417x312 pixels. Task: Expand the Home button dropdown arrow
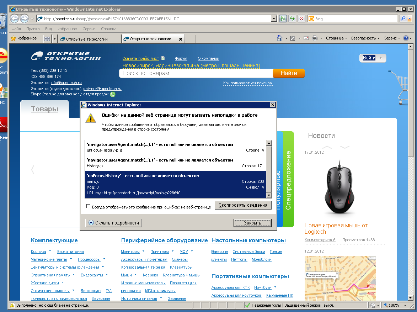tap(286, 38)
